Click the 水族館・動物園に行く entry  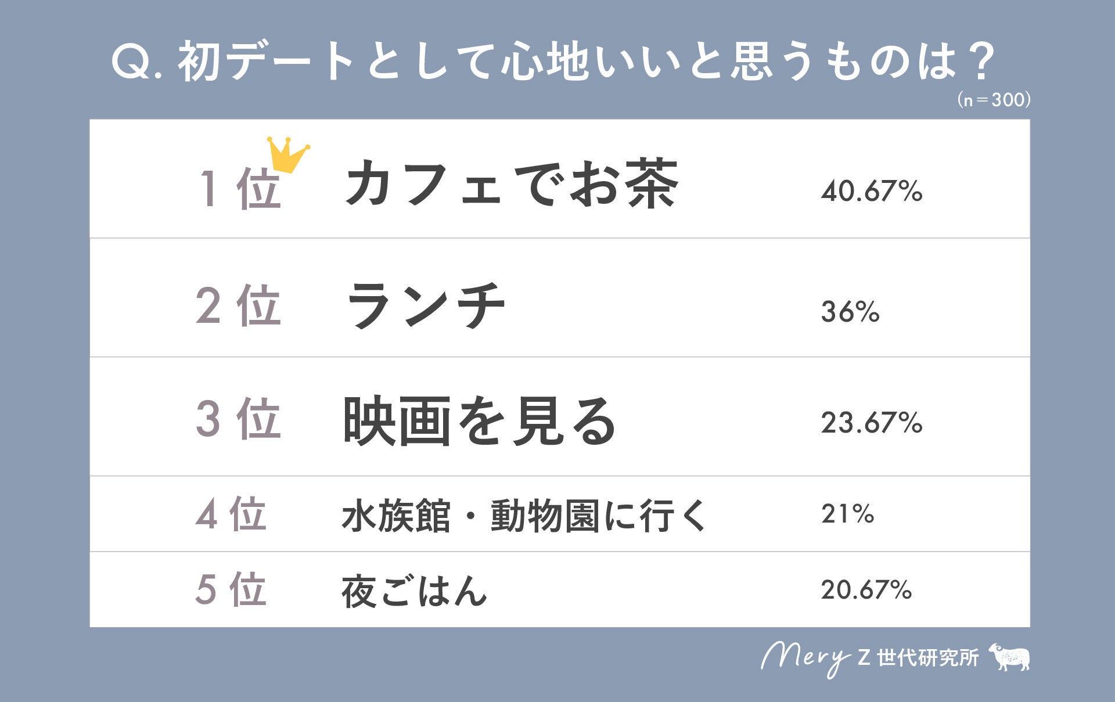tap(523, 516)
